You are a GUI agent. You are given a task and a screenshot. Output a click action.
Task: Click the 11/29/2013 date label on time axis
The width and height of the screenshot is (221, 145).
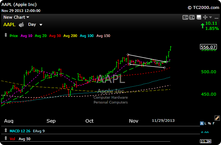(x=163, y=121)
